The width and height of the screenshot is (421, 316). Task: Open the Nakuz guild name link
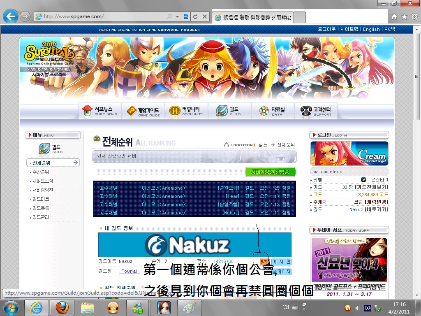coord(125,261)
